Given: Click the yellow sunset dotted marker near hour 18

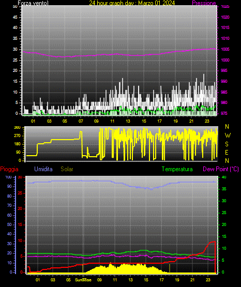Looking at the screenshot, I should point(170,268).
